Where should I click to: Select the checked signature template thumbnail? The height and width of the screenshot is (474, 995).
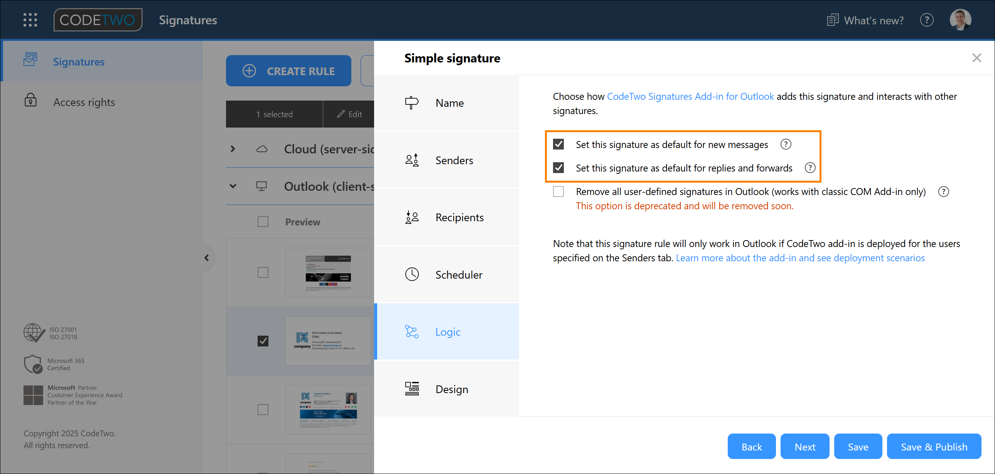click(x=328, y=341)
